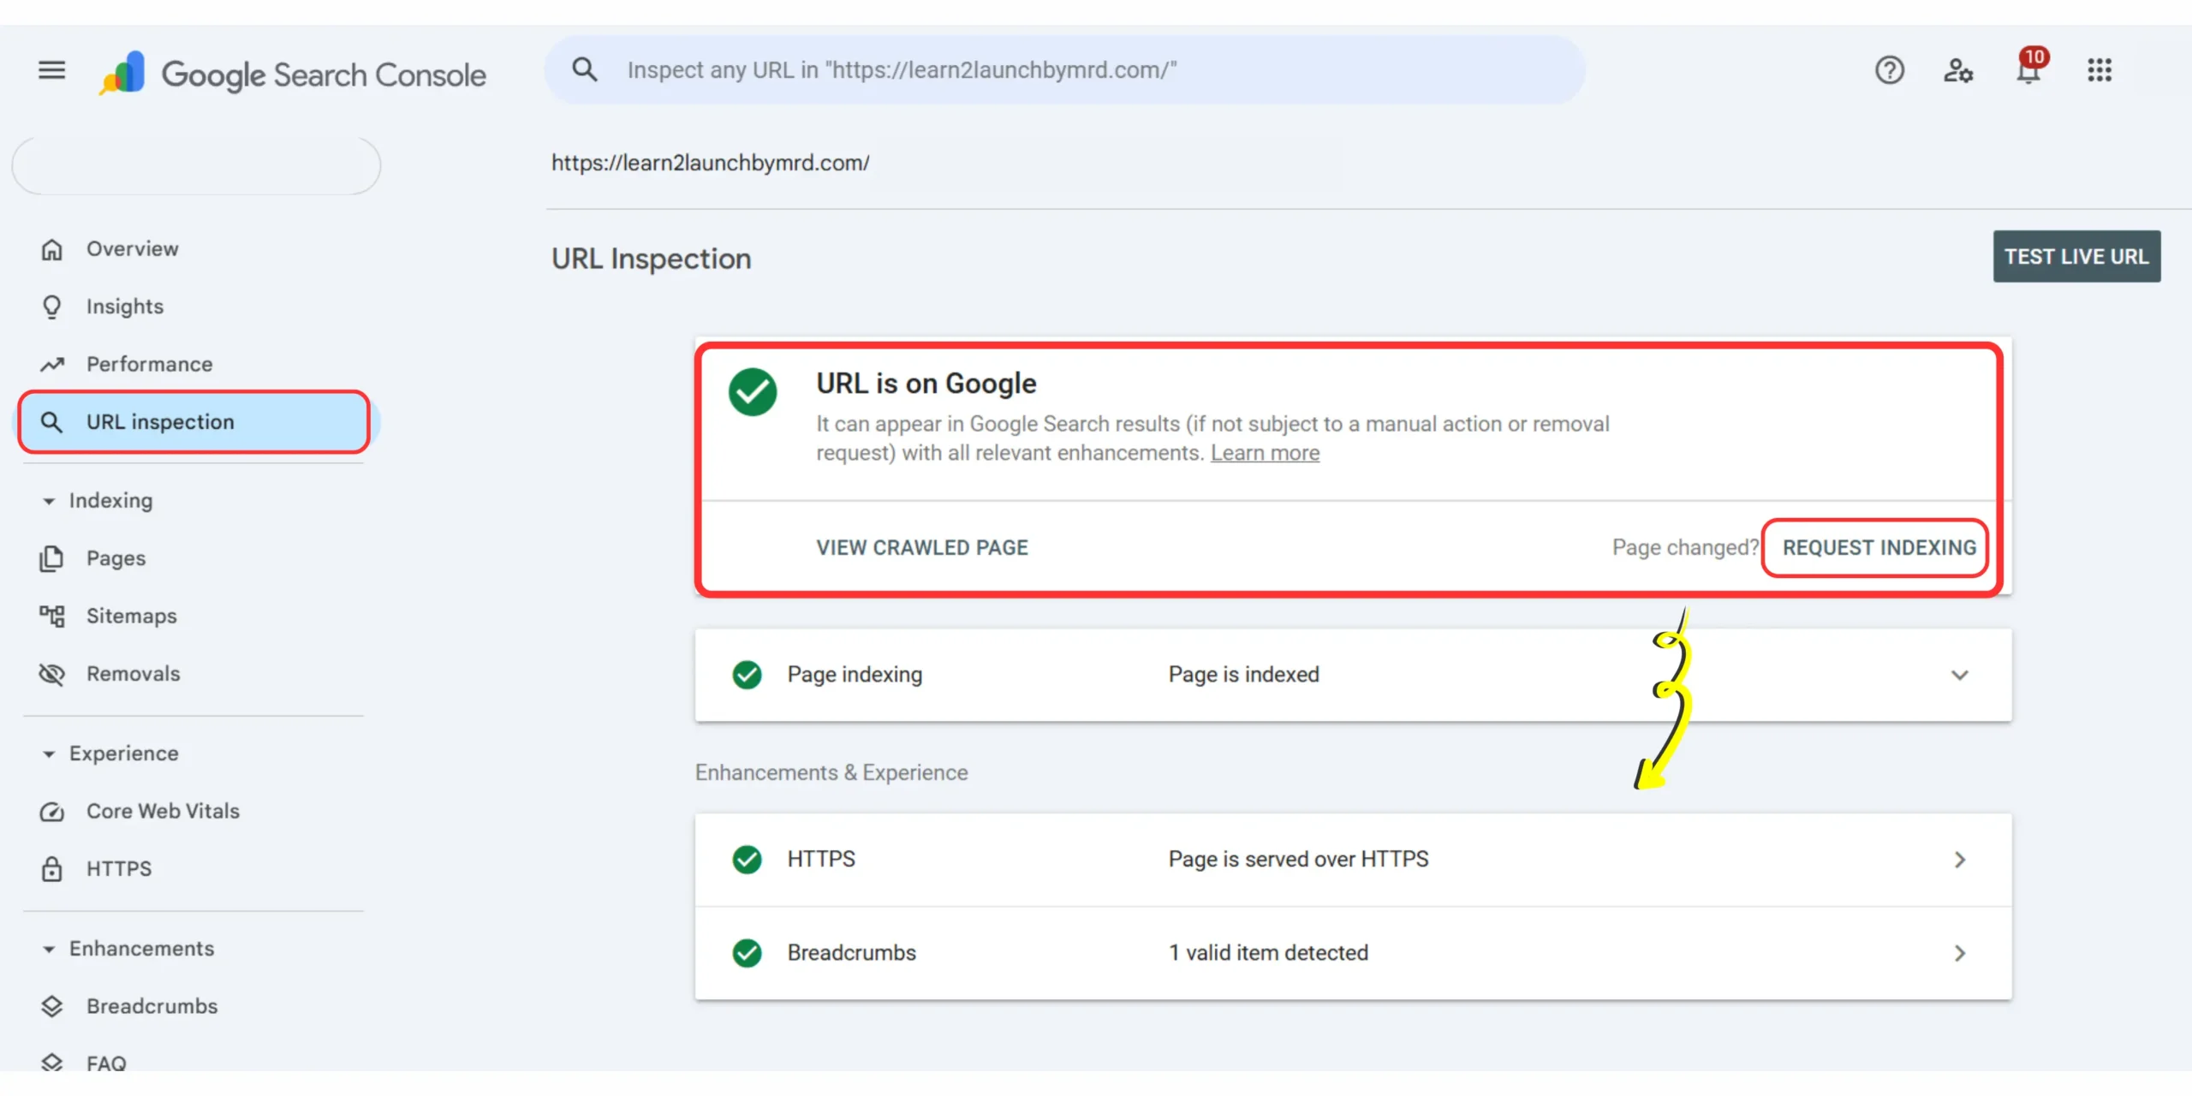Image resolution: width=2192 pixels, height=1096 pixels.
Task: Collapse the Enhancements sidebar section
Action: pyautogui.click(x=49, y=950)
